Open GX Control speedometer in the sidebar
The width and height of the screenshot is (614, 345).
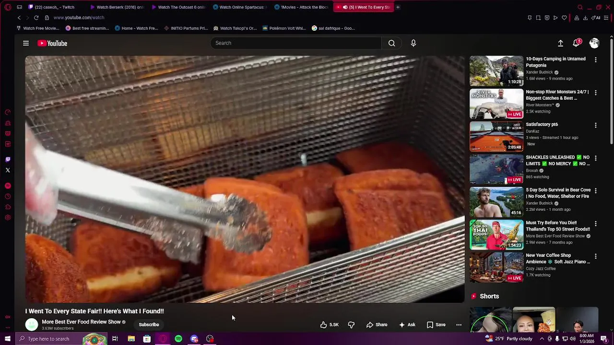click(x=8, y=113)
